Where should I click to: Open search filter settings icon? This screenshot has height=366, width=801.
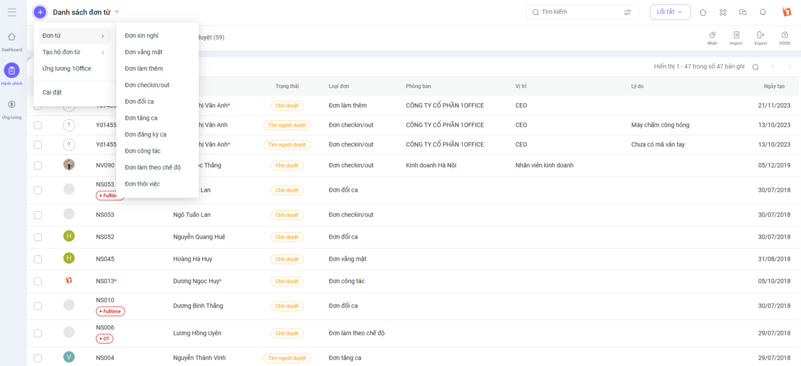click(627, 12)
